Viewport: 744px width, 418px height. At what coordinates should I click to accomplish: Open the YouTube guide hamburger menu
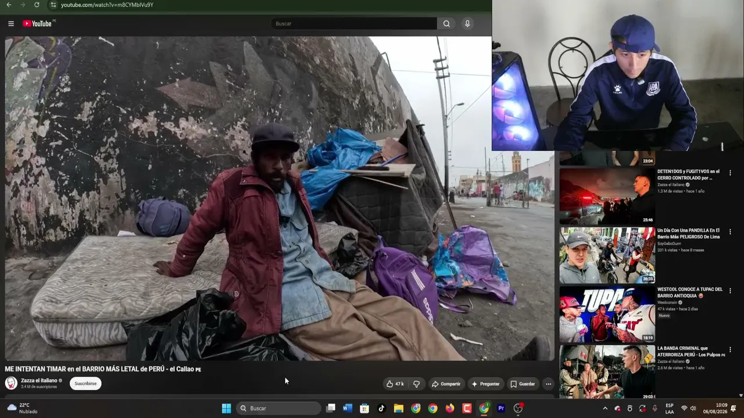pyautogui.click(x=11, y=24)
